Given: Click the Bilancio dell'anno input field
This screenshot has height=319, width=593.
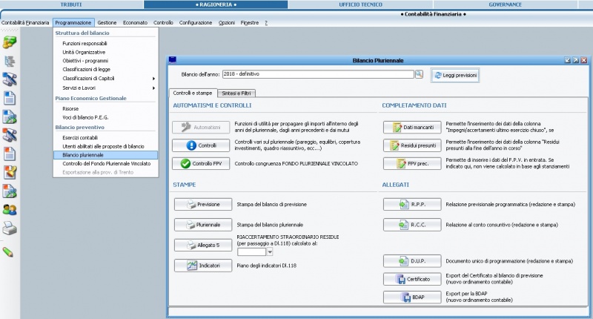Looking at the screenshot, I should 317,74.
